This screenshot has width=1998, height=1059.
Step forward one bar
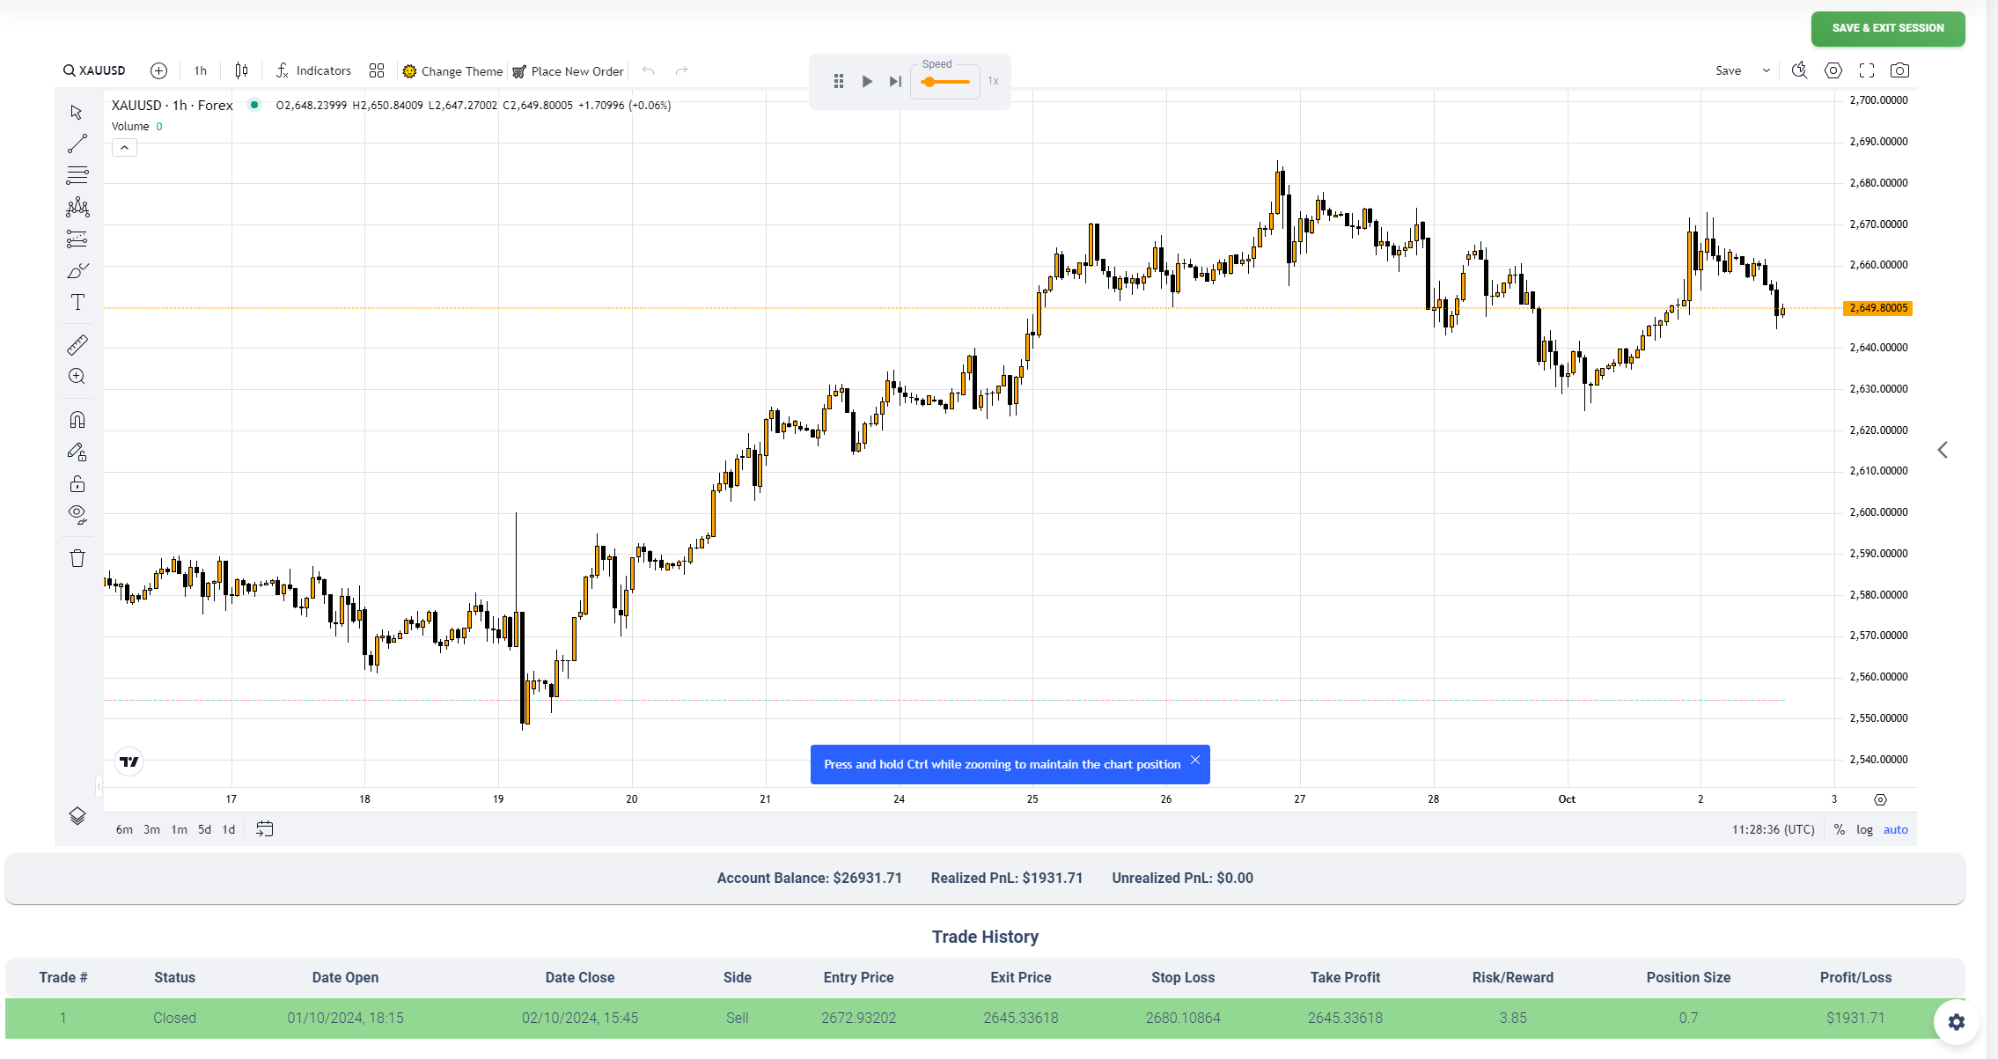click(x=895, y=81)
